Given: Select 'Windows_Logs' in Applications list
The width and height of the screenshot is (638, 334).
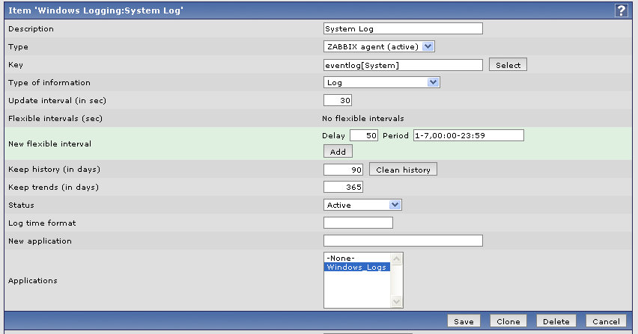Looking at the screenshot, I should 357,267.
